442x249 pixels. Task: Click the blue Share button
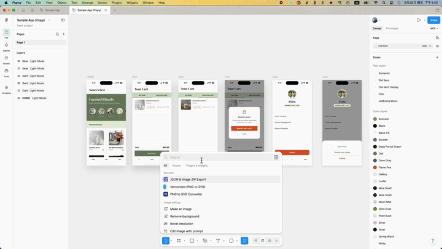click(x=433, y=20)
